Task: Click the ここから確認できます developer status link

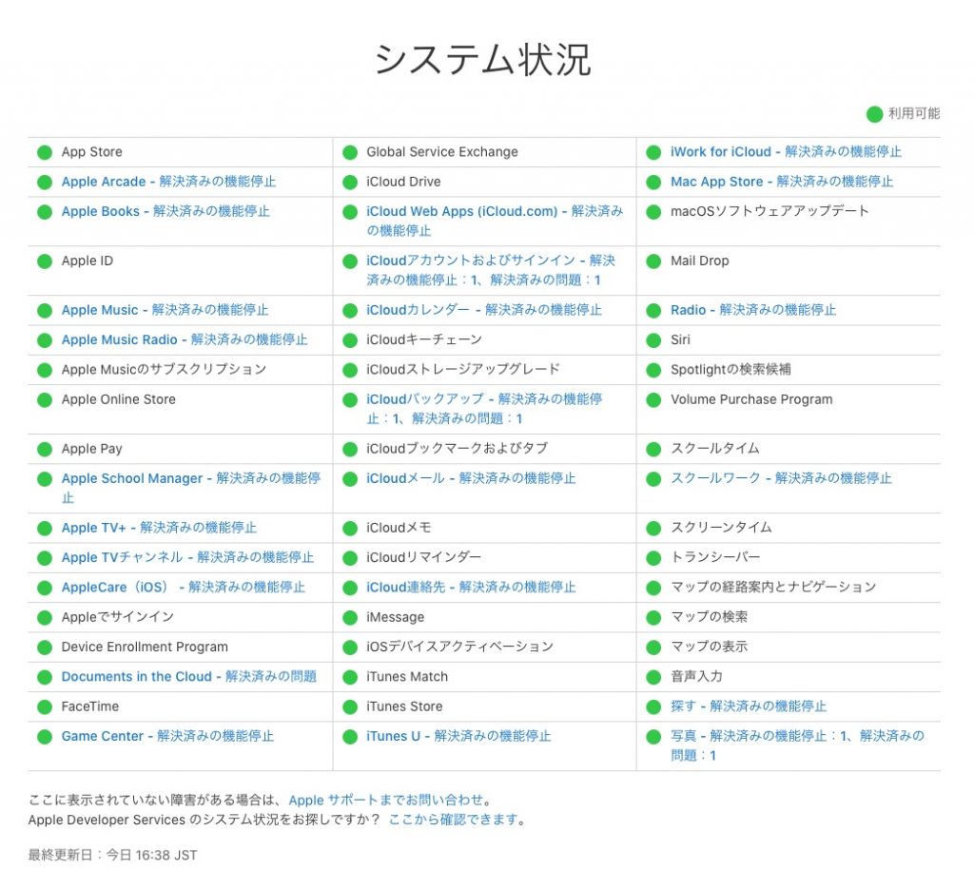Action: pyautogui.click(x=454, y=820)
